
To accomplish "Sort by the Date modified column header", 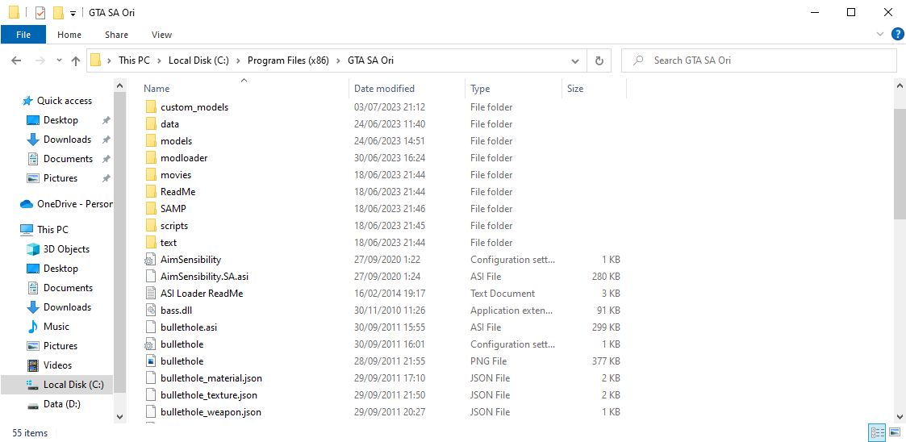I will (x=407, y=89).
